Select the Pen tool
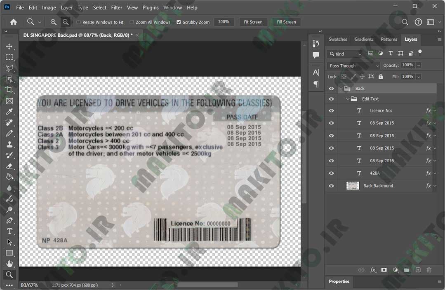This screenshot has width=445, height=290. (9, 220)
